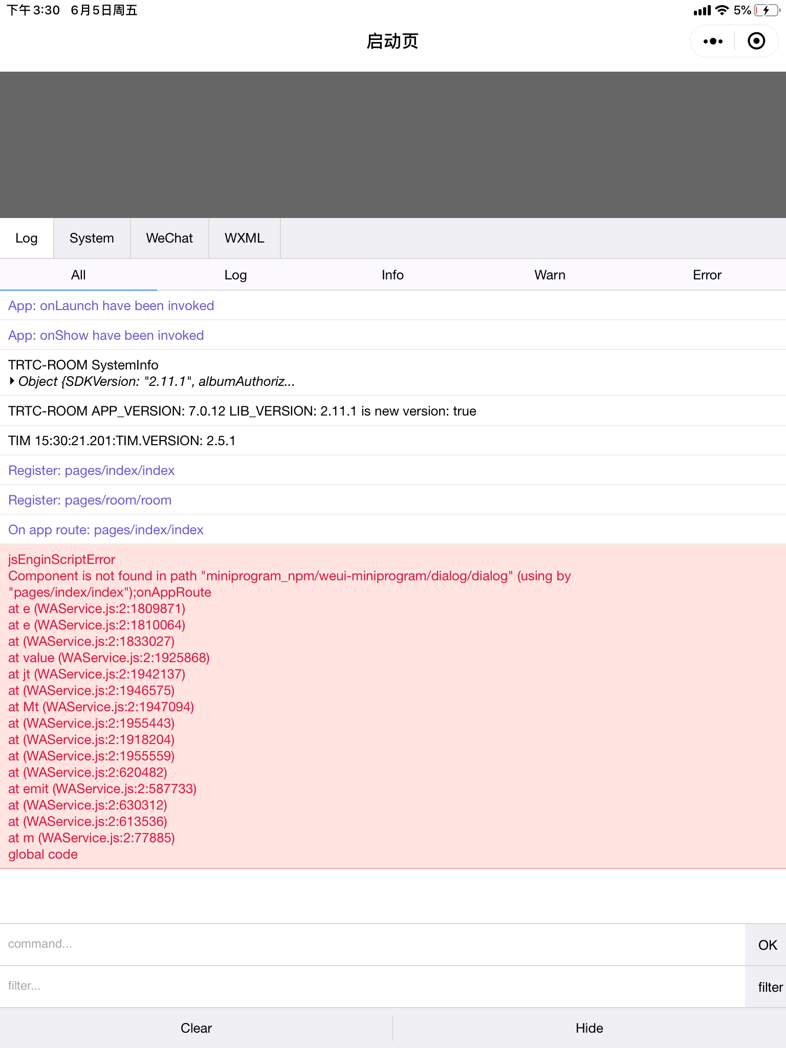Select the All log filter
This screenshot has height=1048, width=786.
coord(78,275)
